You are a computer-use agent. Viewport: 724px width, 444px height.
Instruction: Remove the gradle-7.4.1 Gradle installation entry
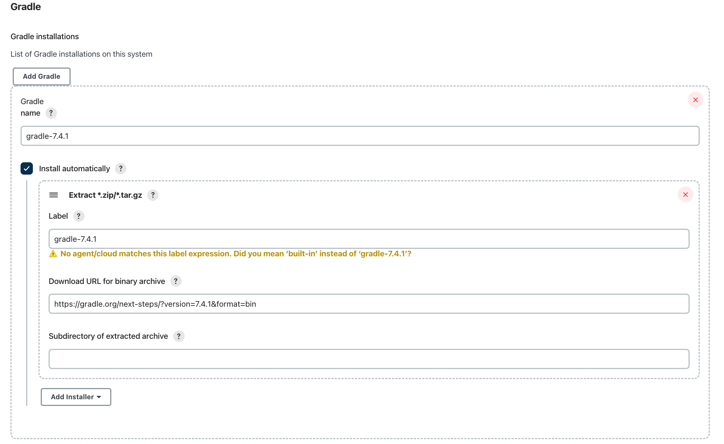(695, 100)
